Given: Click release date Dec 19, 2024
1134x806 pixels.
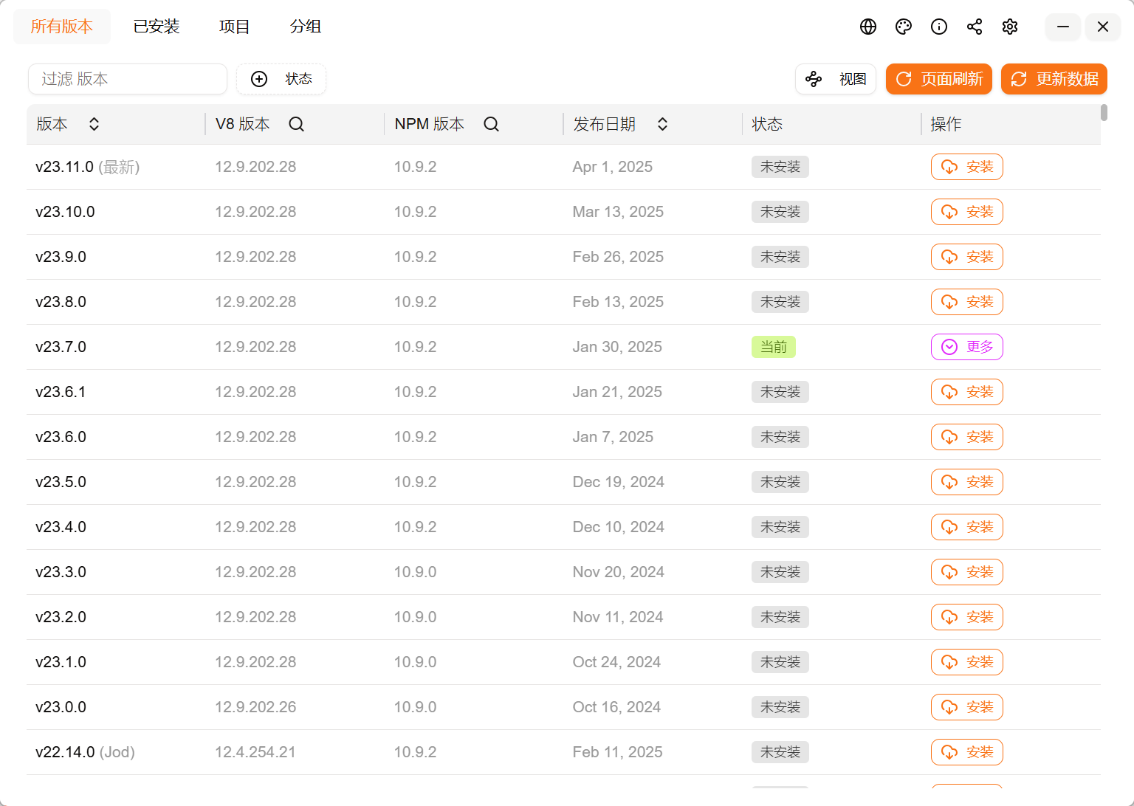Looking at the screenshot, I should pyautogui.click(x=619, y=482).
